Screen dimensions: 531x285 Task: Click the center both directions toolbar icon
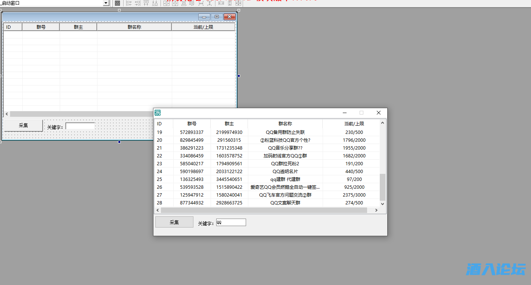tap(238, 3)
